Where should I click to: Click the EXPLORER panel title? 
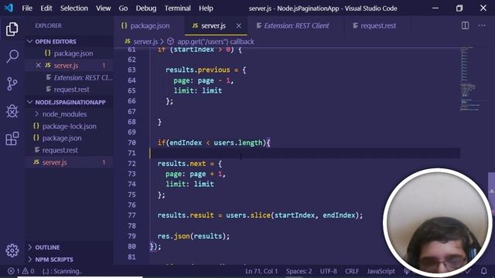point(48,25)
